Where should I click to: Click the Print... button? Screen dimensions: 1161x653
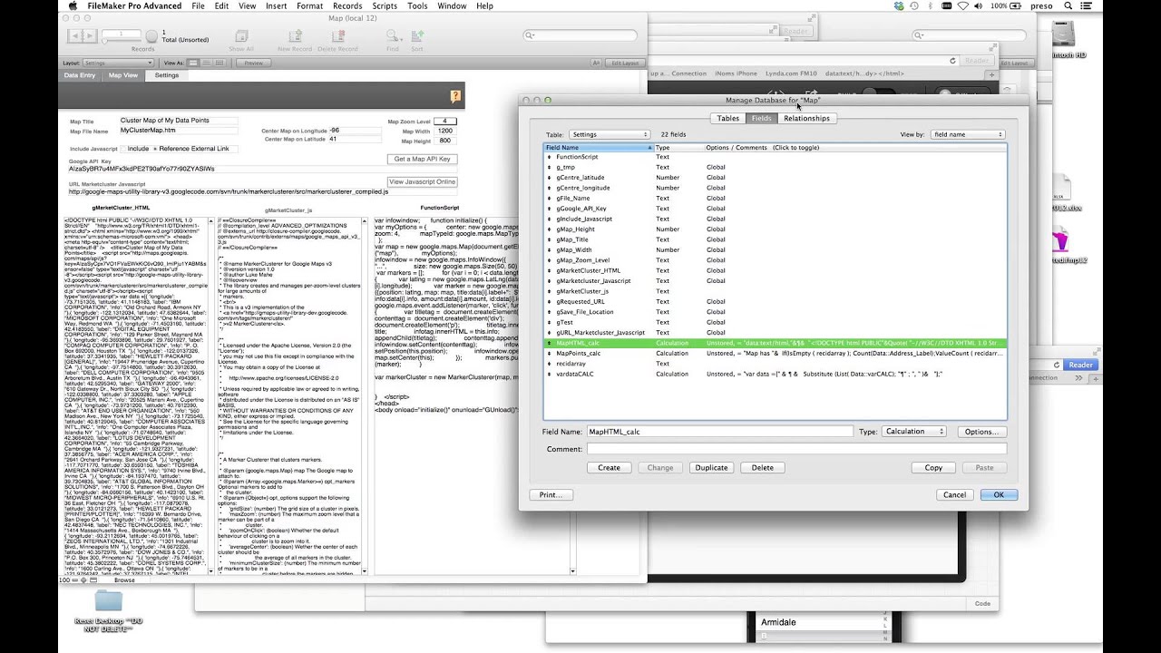pyautogui.click(x=551, y=495)
